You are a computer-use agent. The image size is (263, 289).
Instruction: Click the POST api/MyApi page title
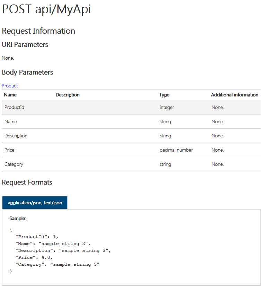[46, 9]
